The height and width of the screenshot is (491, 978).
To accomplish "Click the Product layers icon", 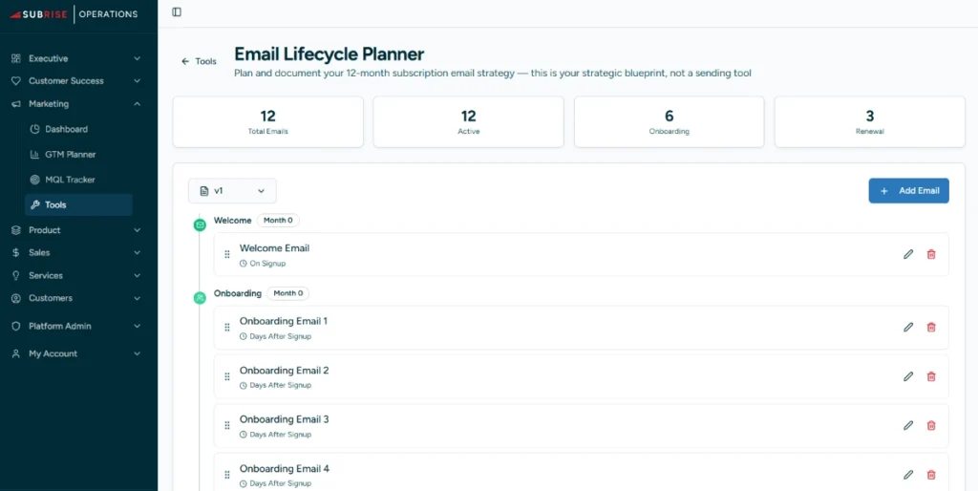I will point(16,230).
